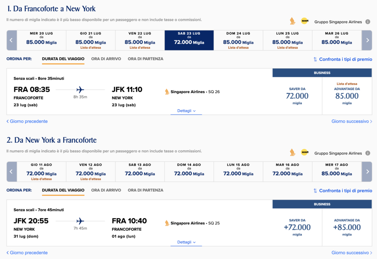Screen dimensions: 377x259
Task: Open first Confronta i tipi di premio
Action: tap(343, 59)
